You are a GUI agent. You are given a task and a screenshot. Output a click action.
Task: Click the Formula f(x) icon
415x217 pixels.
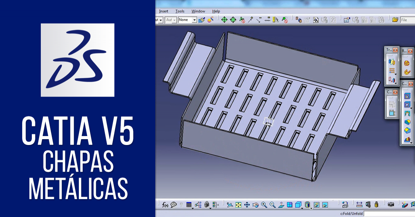(x=165, y=205)
